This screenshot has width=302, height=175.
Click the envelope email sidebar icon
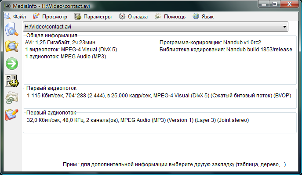pyautogui.click(x=12, y=97)
